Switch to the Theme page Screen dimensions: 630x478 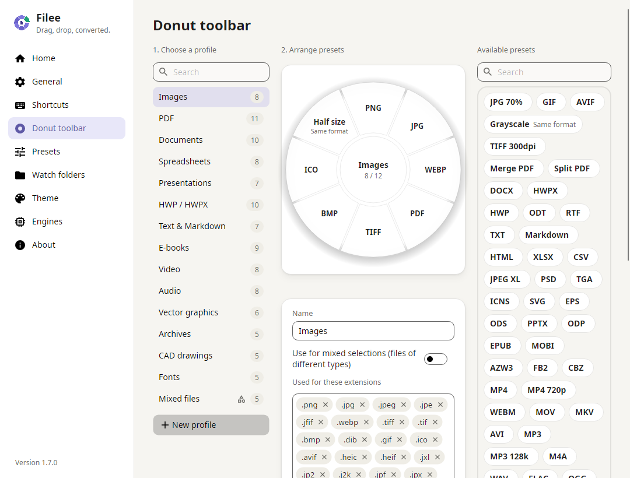click(66, 198)
